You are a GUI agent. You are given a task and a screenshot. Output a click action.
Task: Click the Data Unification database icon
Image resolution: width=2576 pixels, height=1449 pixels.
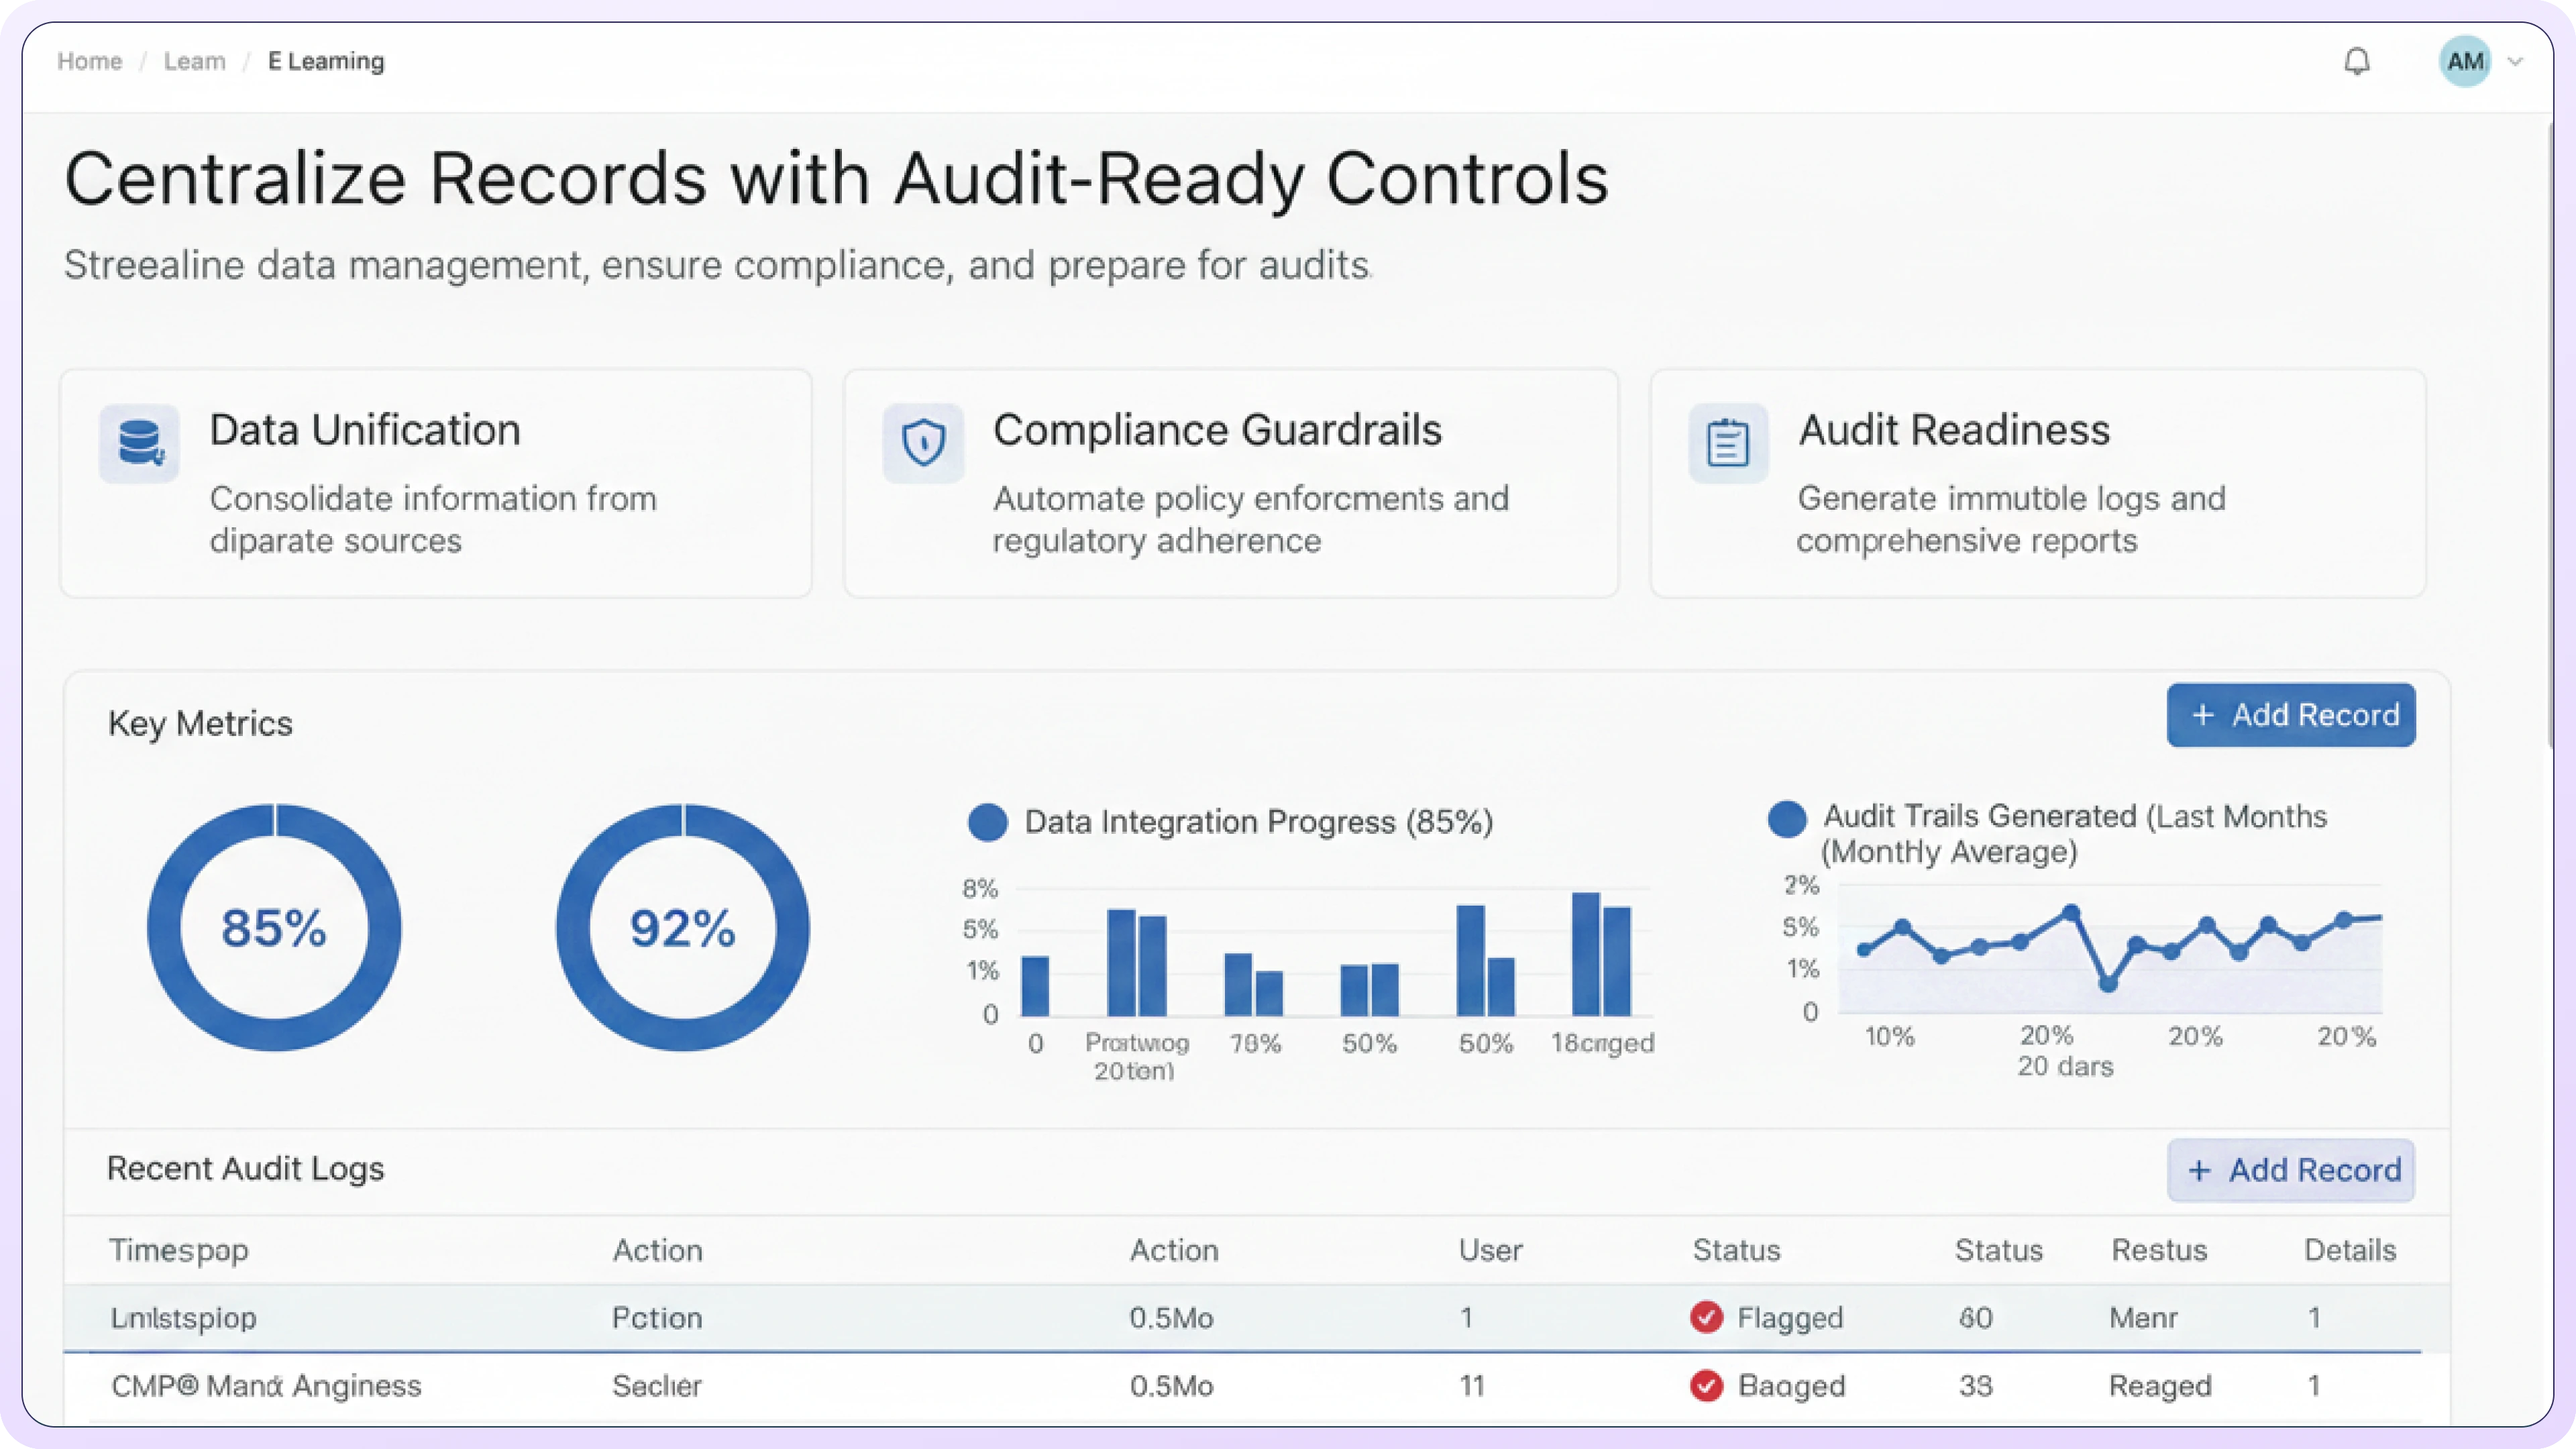pos(139,443)
